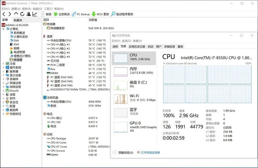Image resolution: width=258 pixels, height=168 pixels.
Task: Select 便携式计算机 in the tree
Action: (x=20, y=56)
